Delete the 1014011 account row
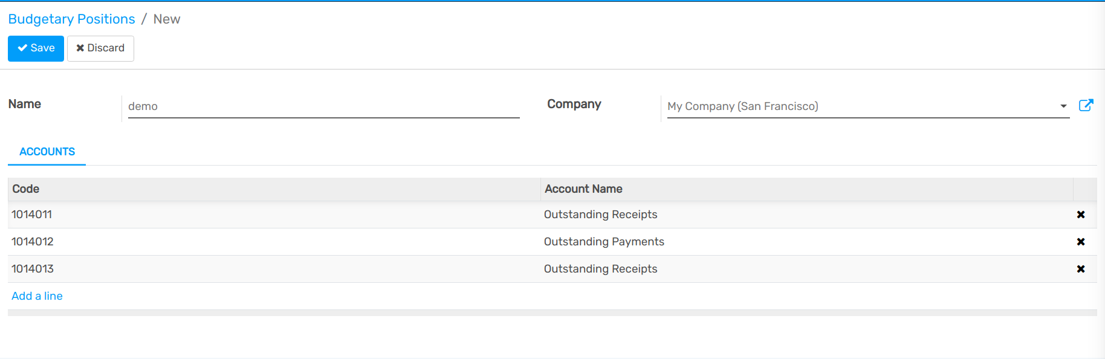Screen dimensions: 1105x359 pos(1080,215)
